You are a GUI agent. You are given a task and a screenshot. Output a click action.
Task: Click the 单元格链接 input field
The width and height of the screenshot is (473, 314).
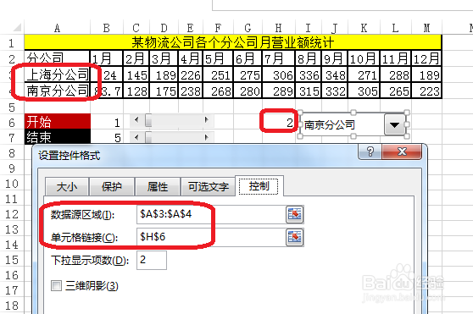pyautogui.click(x=210, y=237)
